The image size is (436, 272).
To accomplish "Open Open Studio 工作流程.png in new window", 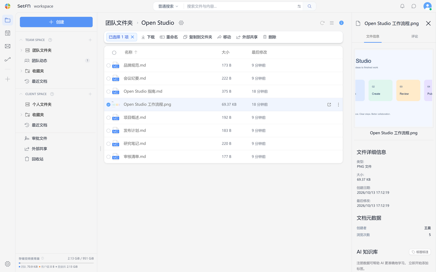I will [329, 104].
